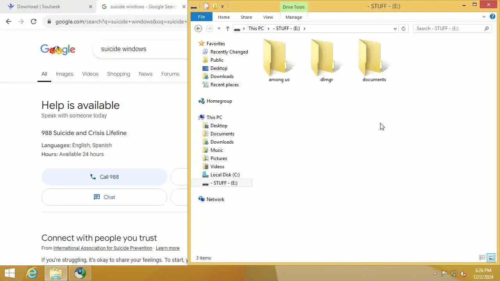Select the Videos search tab
The image size is (500, 281).
coord(90,74)
